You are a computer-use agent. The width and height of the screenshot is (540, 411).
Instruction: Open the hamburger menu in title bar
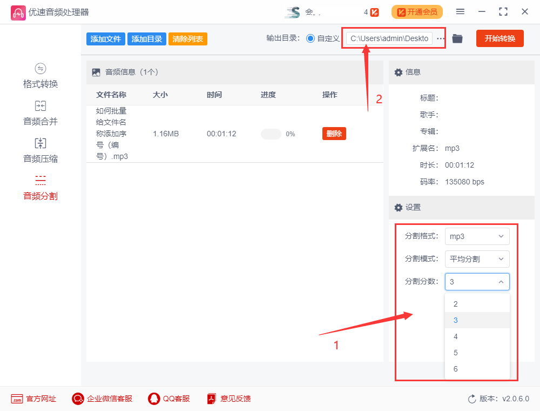click(460, 11)
